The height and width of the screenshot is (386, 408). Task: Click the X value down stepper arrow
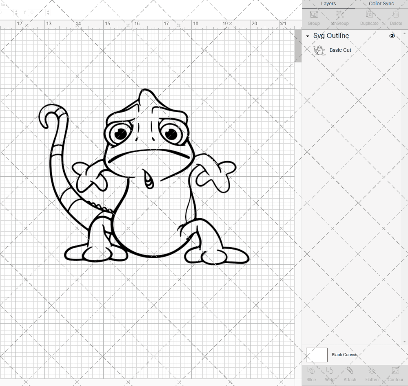[x=16, y=14]
